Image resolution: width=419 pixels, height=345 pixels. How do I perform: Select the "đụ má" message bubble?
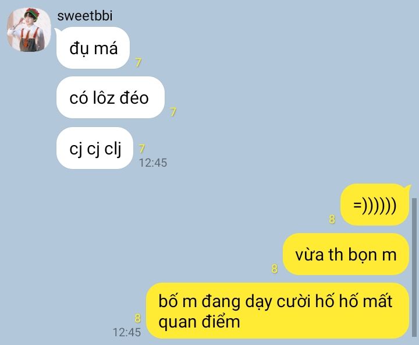coord(93,48)
